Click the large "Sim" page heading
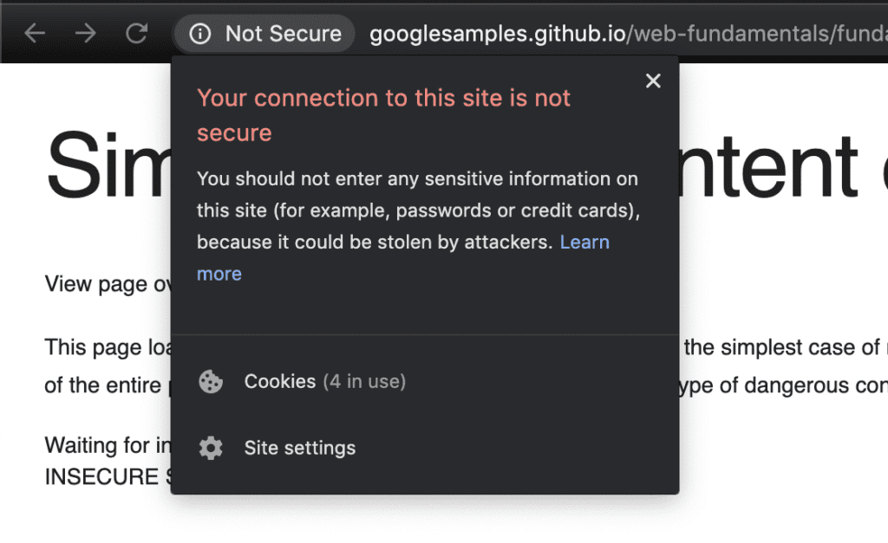The image size is (888, 543). (106, 165)
